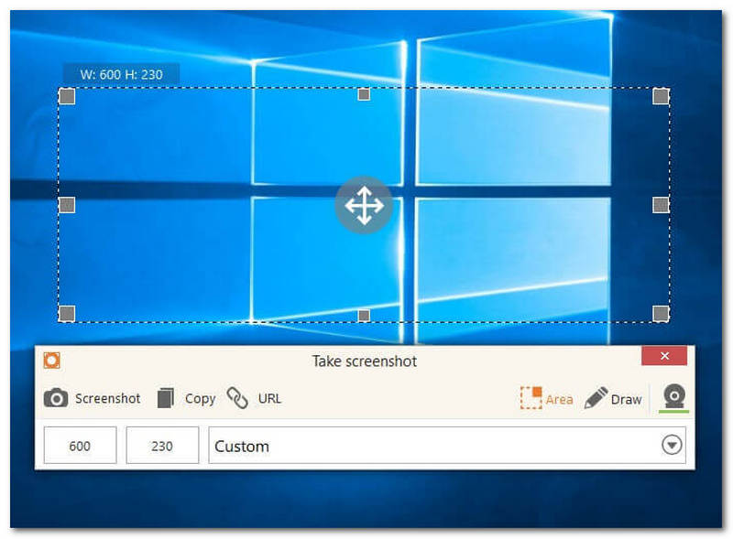The image size is (733, 539).
Task: Open the Custom size preset dropdown
Action: coord(447,445)
